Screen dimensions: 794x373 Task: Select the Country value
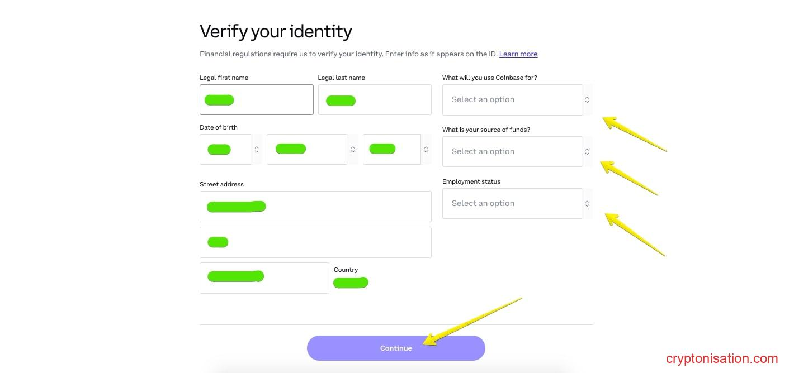point(351,282)
